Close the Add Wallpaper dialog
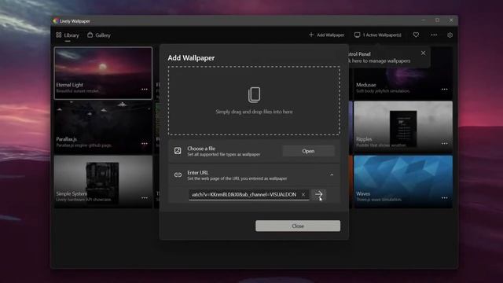This screenshot has width=503, height=283. (x=298, y=226)
